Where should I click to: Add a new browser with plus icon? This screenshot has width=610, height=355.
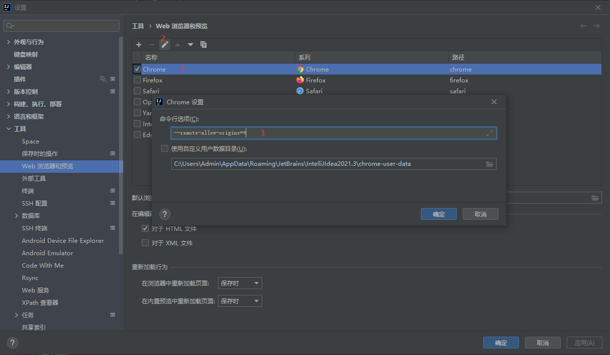point(139,45)
